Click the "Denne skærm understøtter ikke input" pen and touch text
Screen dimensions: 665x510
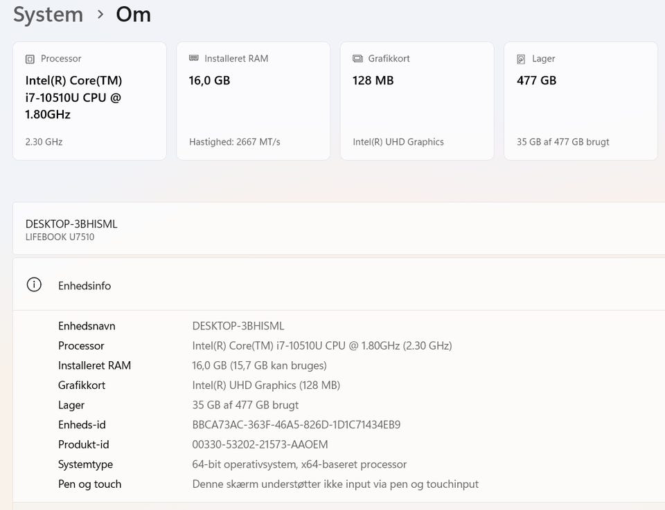[335, 484]
